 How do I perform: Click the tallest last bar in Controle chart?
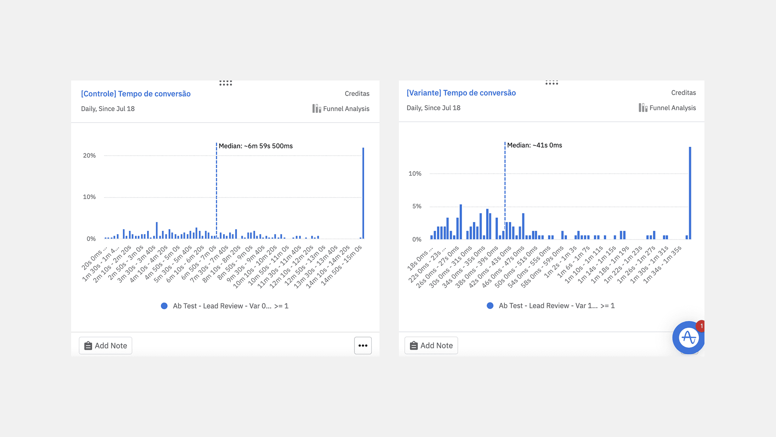(363, 193)
